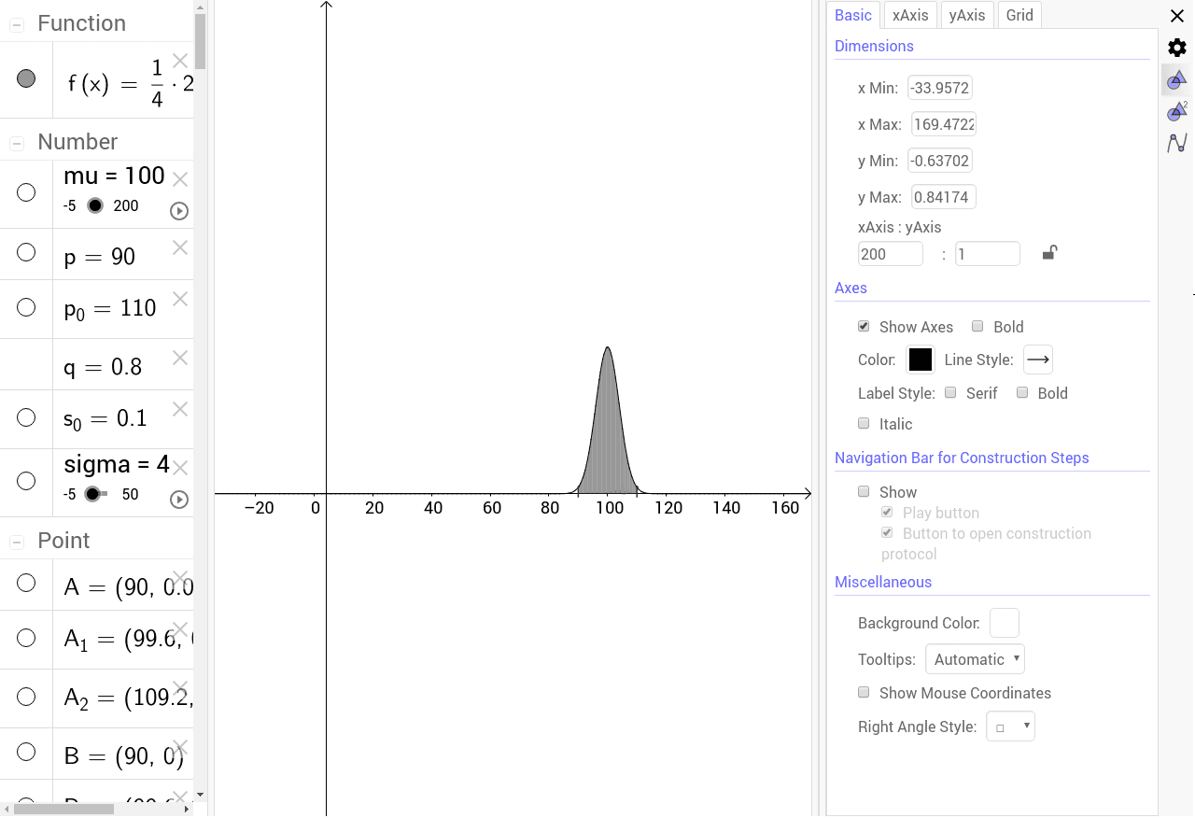Viewport: 1195px width, 818px height.
Task: Click the xAxis:yAxis ratio padlock icon
Action: point(1048,253)
